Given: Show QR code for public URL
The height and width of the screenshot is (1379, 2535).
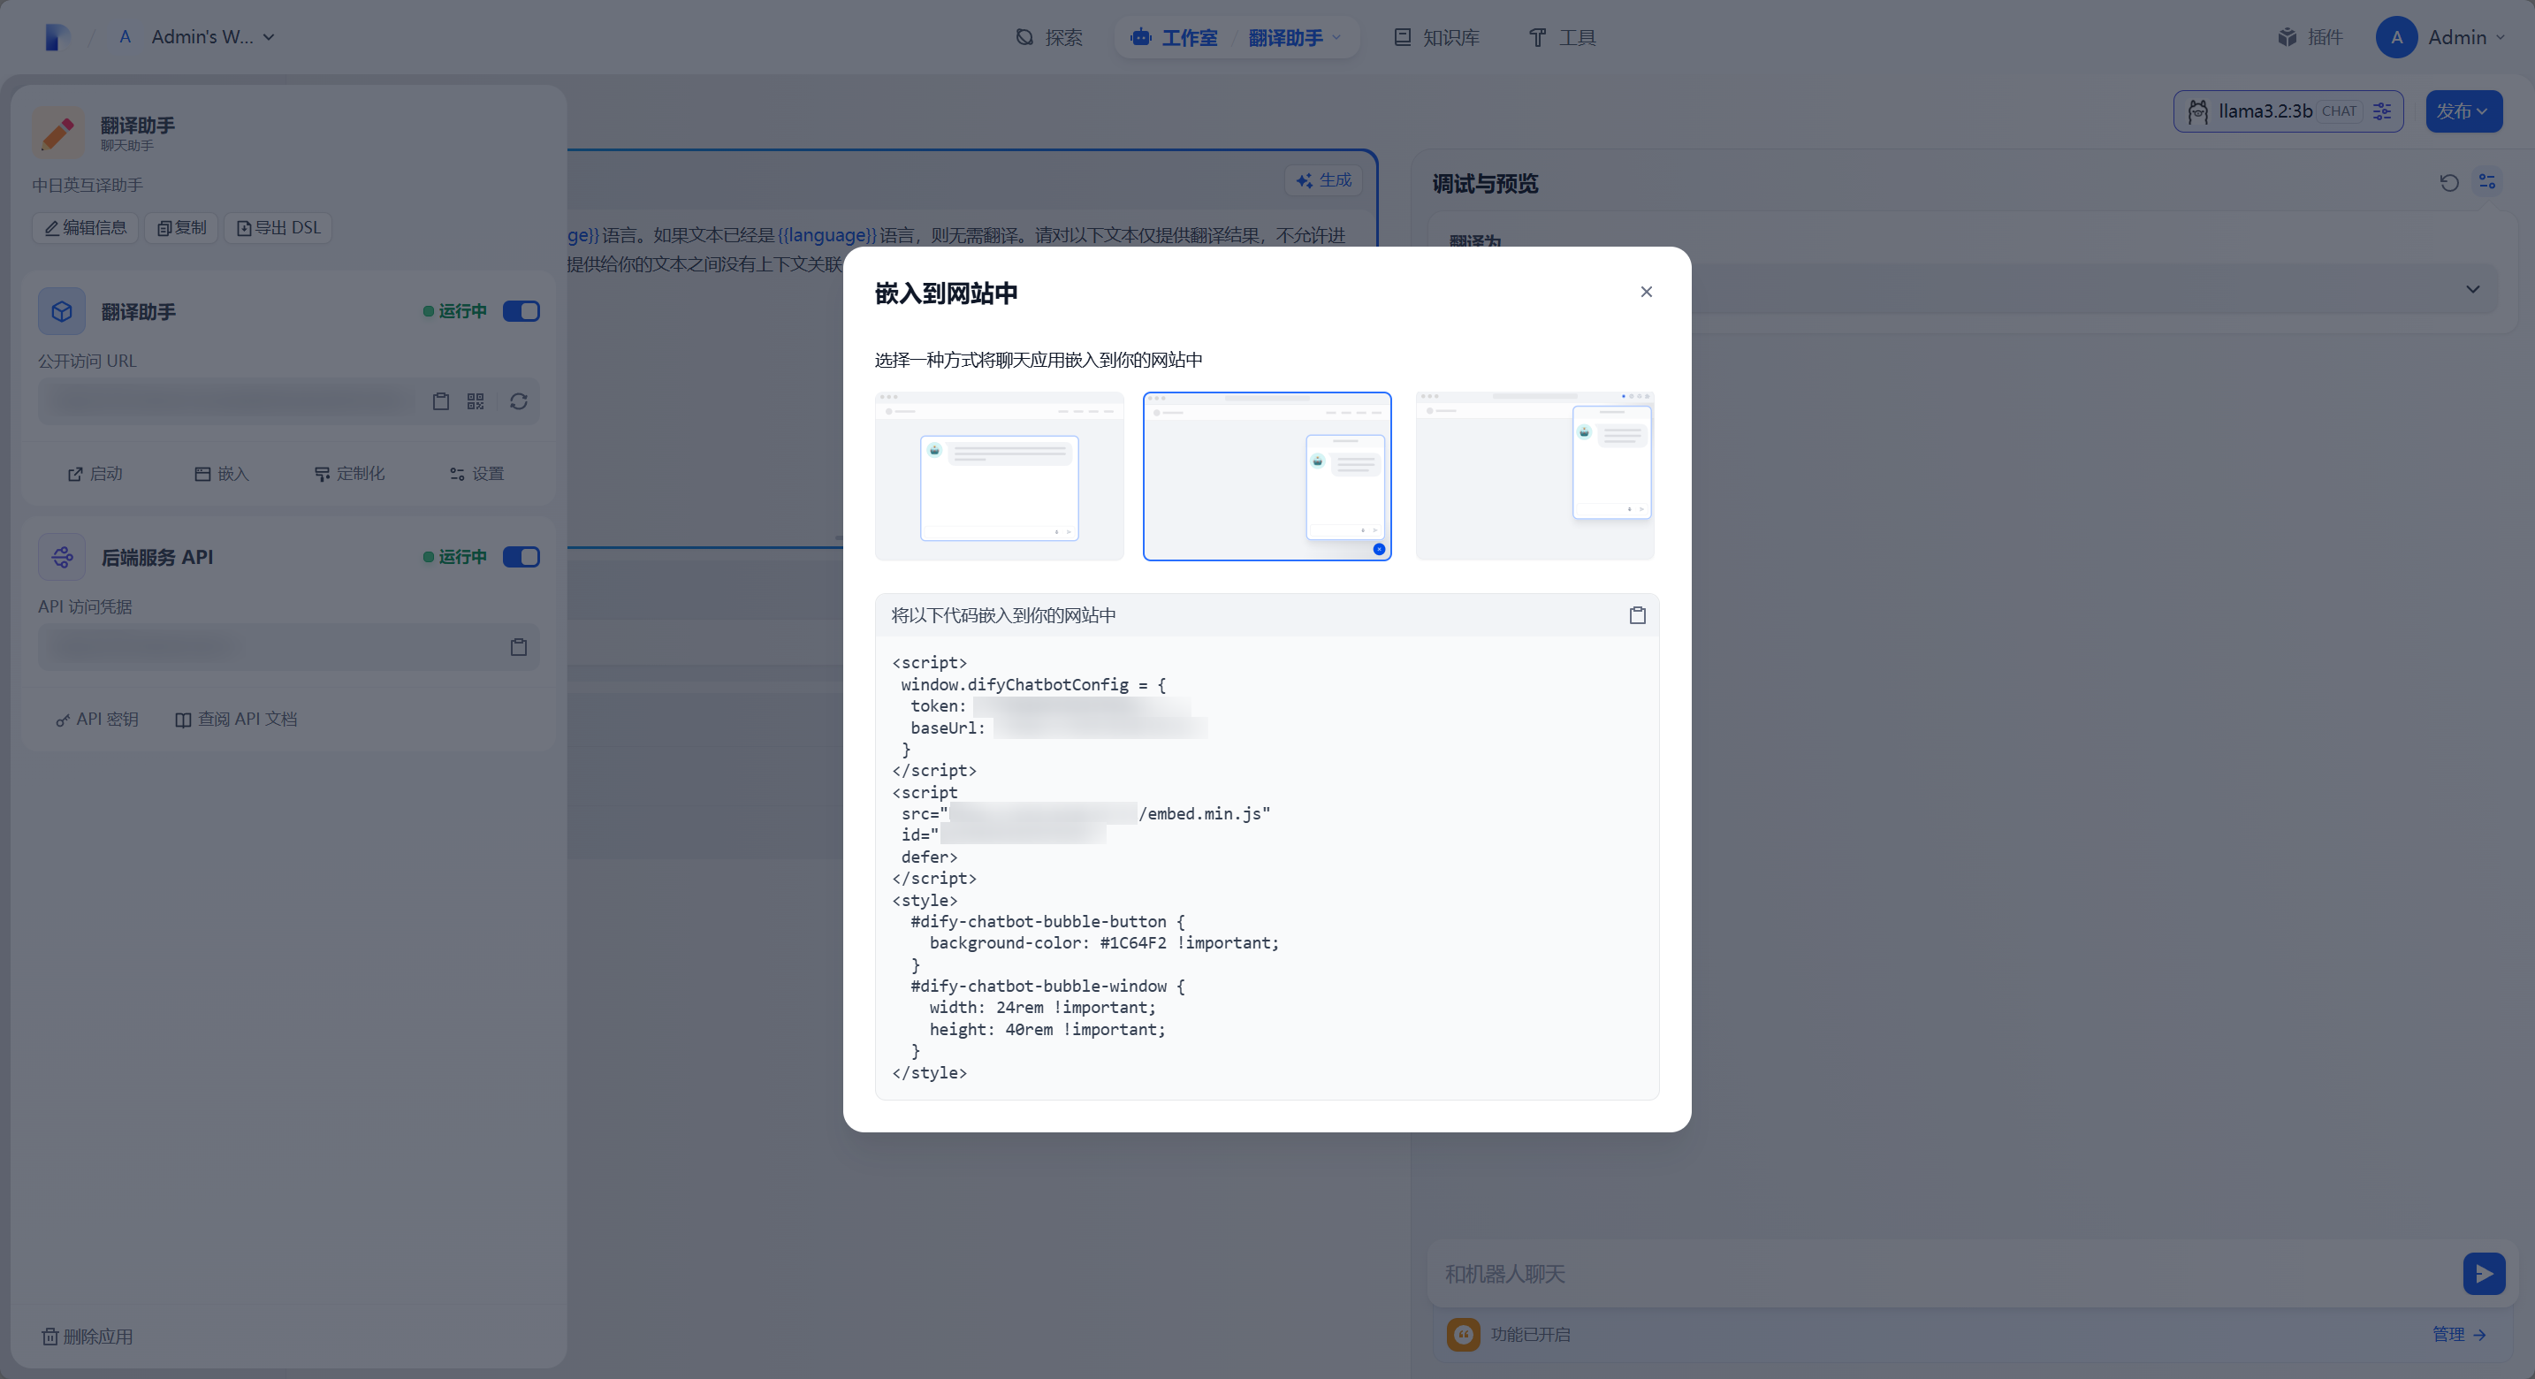Looking at the screenshot, I should [476, 400].
